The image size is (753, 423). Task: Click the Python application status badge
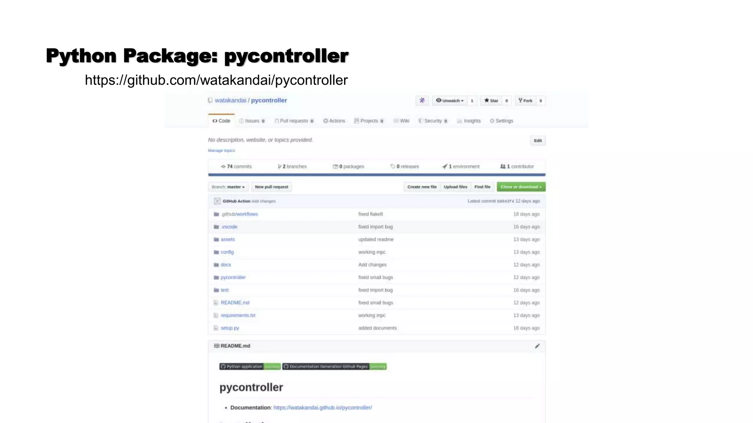(250, 366)
